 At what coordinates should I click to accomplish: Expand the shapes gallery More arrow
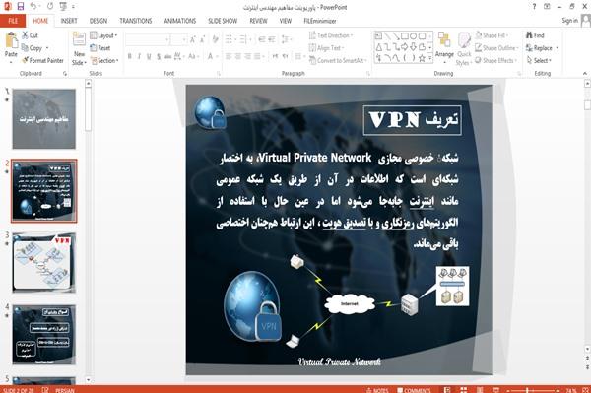[429, 58]
